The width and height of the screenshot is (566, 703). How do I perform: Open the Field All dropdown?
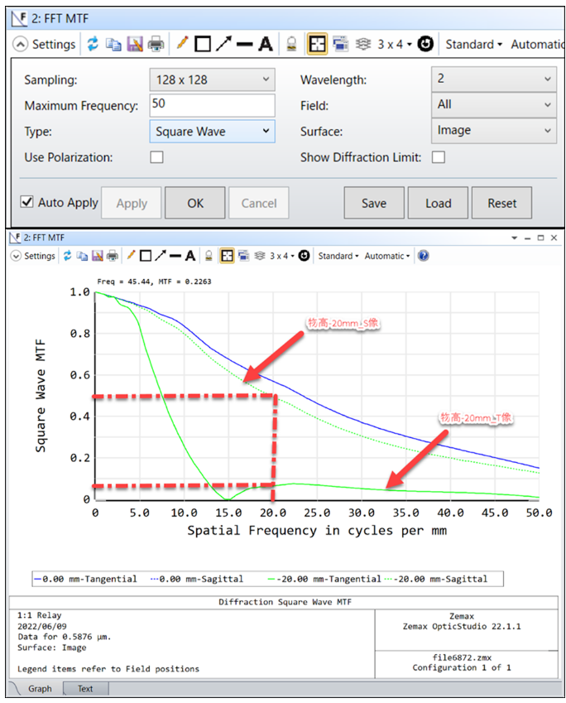click(494, 104)
